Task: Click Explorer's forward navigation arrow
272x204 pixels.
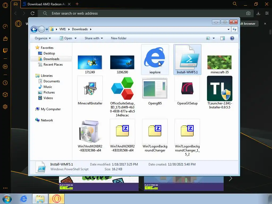Action: coord(41,29)
